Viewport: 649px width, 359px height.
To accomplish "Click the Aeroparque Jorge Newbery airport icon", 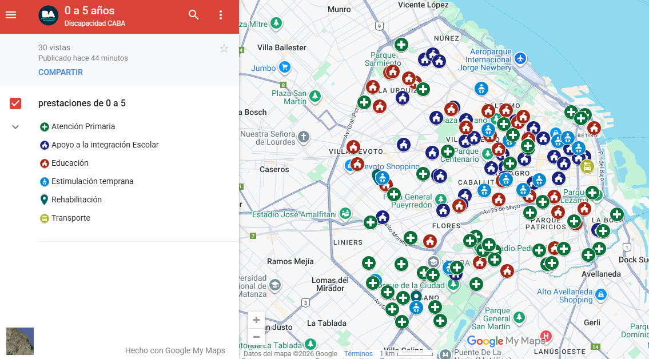I will pyautogui.click(x=519, y=58).
